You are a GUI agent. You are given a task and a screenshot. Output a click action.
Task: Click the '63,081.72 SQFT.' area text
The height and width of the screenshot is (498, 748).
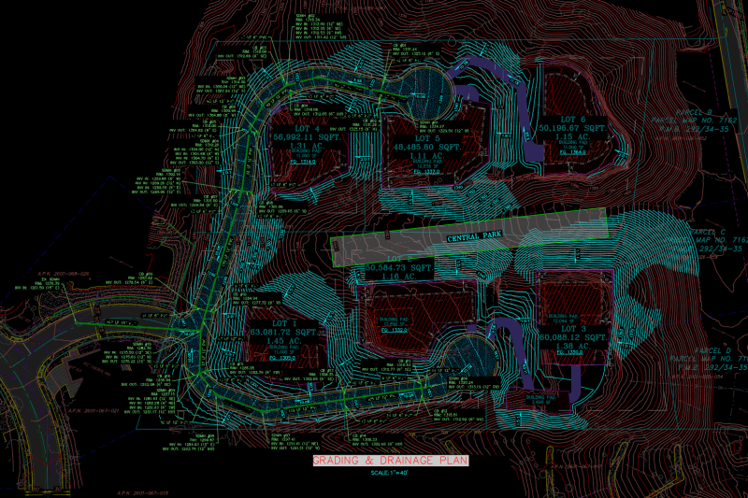(284, 332)
